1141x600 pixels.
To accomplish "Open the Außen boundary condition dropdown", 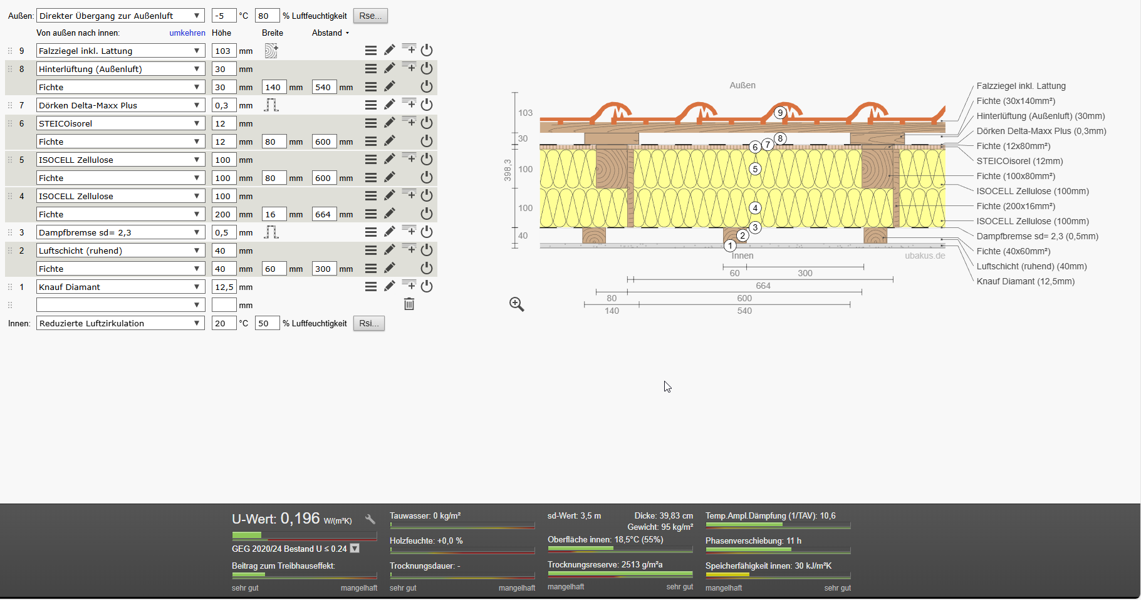I will pyautogui.click(x=120, y=16).
